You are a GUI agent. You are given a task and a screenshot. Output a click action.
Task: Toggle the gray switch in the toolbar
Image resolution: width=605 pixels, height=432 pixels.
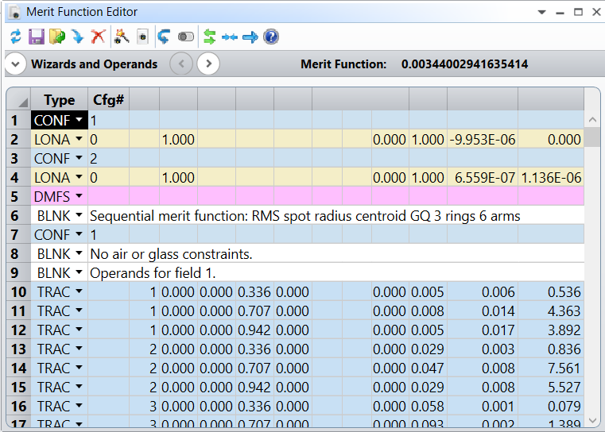pos(185,37)
